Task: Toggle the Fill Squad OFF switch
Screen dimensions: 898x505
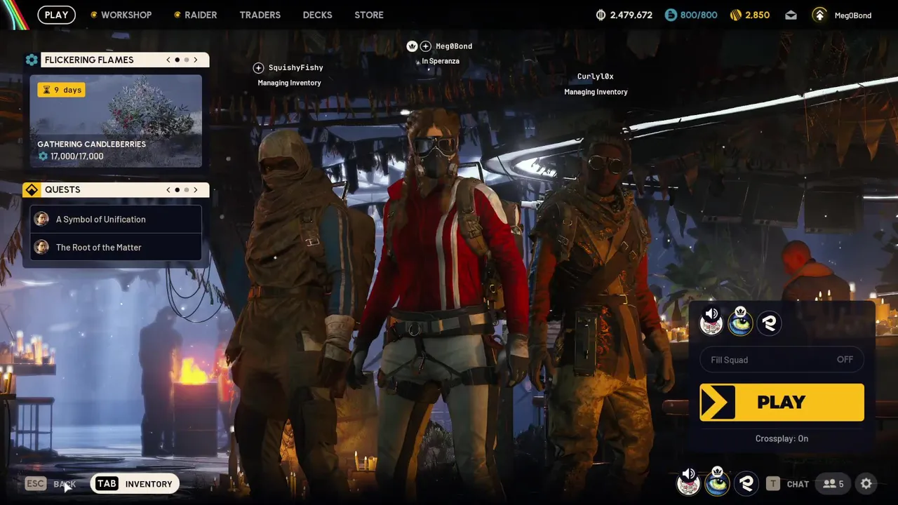Action: click(782, 360)
